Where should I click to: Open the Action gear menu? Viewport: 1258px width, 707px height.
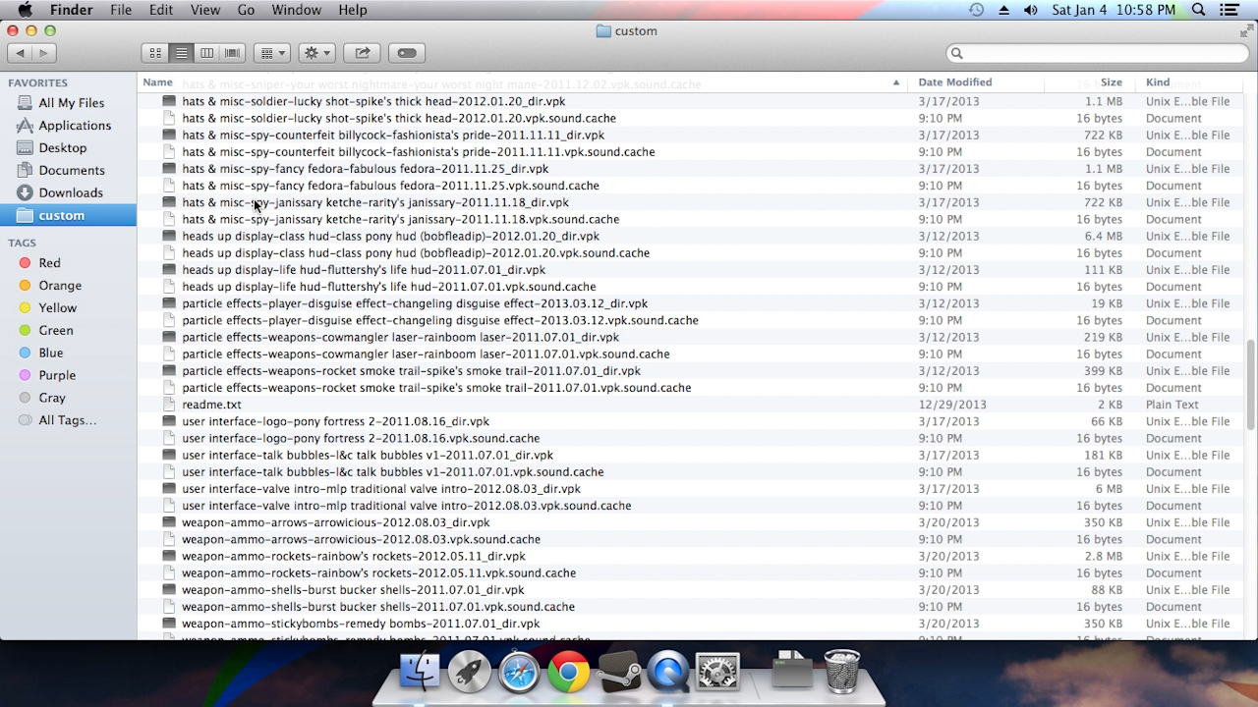(x=316, y=53)
